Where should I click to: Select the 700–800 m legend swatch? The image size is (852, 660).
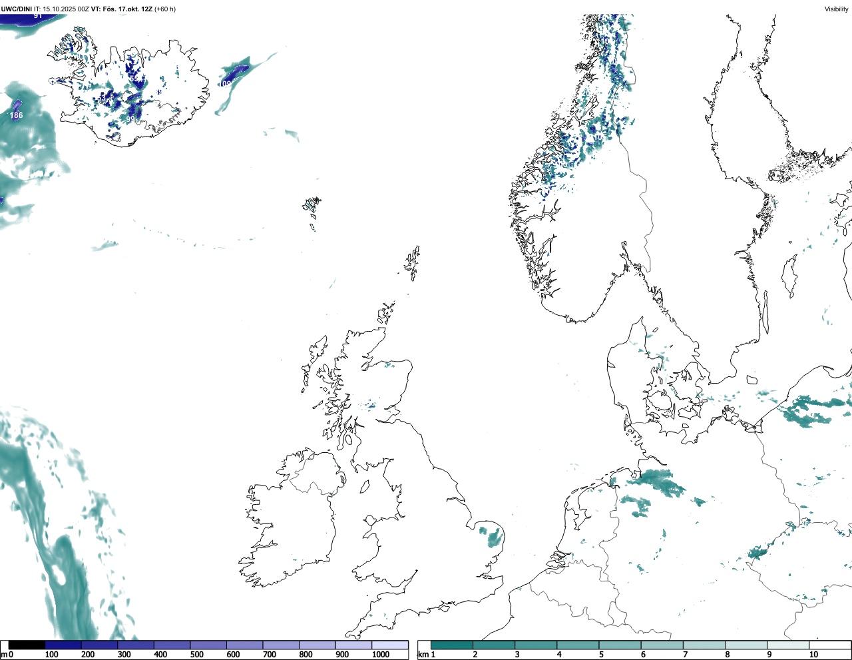pos(281,645)
